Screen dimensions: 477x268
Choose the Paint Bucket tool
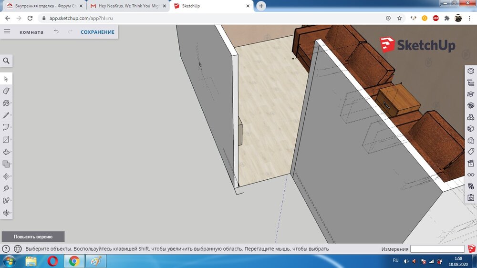coord(6,103)
